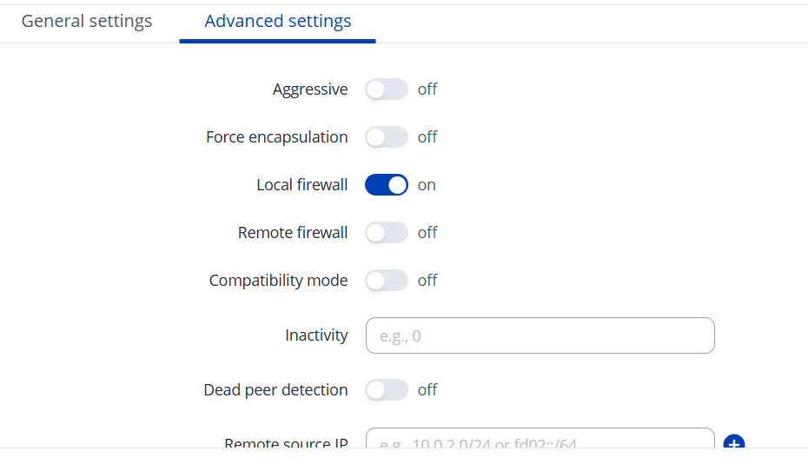Focus the Inactivity input field
Screen dimensions: 808x471
point(540,335)
